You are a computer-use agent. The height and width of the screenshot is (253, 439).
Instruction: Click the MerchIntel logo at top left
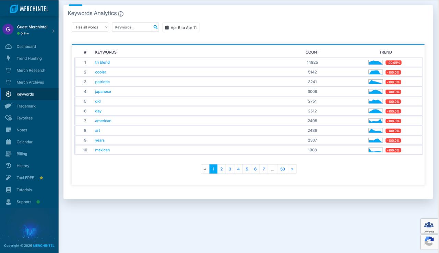coord(29,9)
